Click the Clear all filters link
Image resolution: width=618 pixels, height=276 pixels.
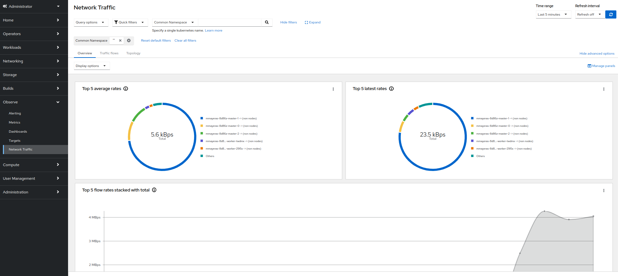[185, 41]
